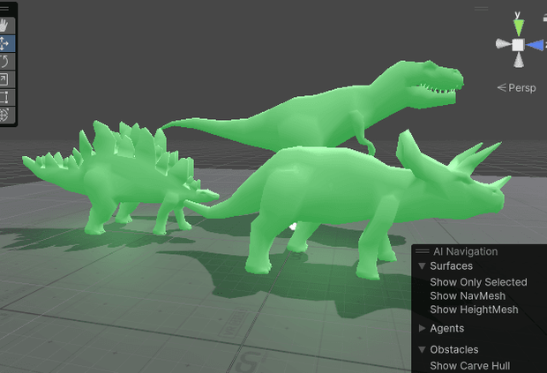Select the Hand view tool
The image size is (547, 373).
pos(5,26)
